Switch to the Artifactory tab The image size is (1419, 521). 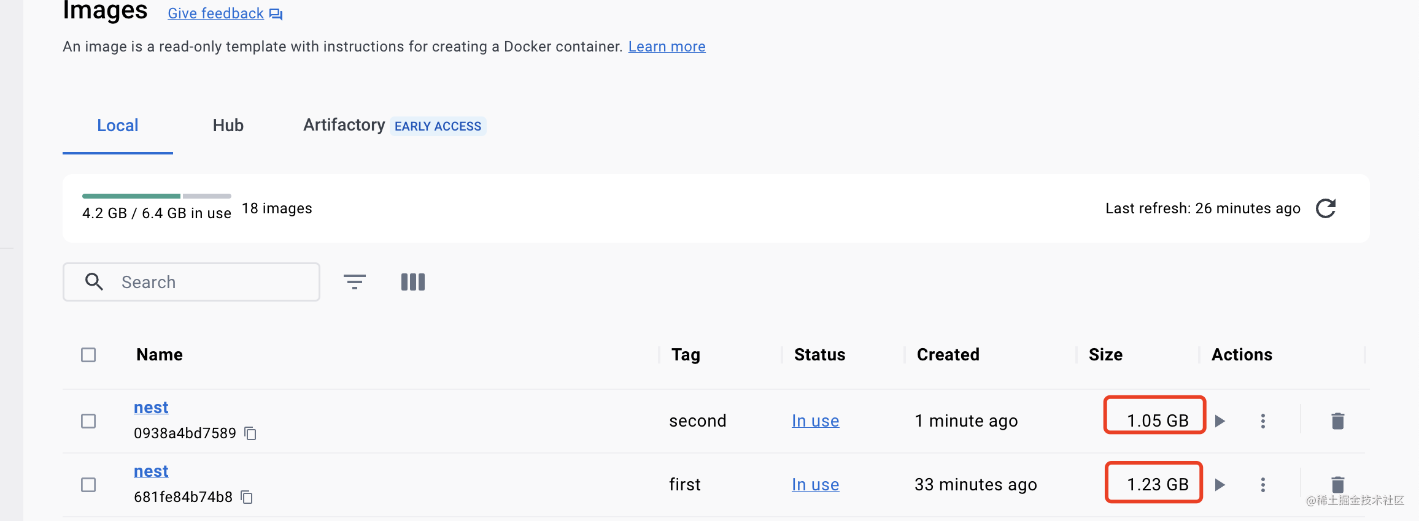[344, 126]
